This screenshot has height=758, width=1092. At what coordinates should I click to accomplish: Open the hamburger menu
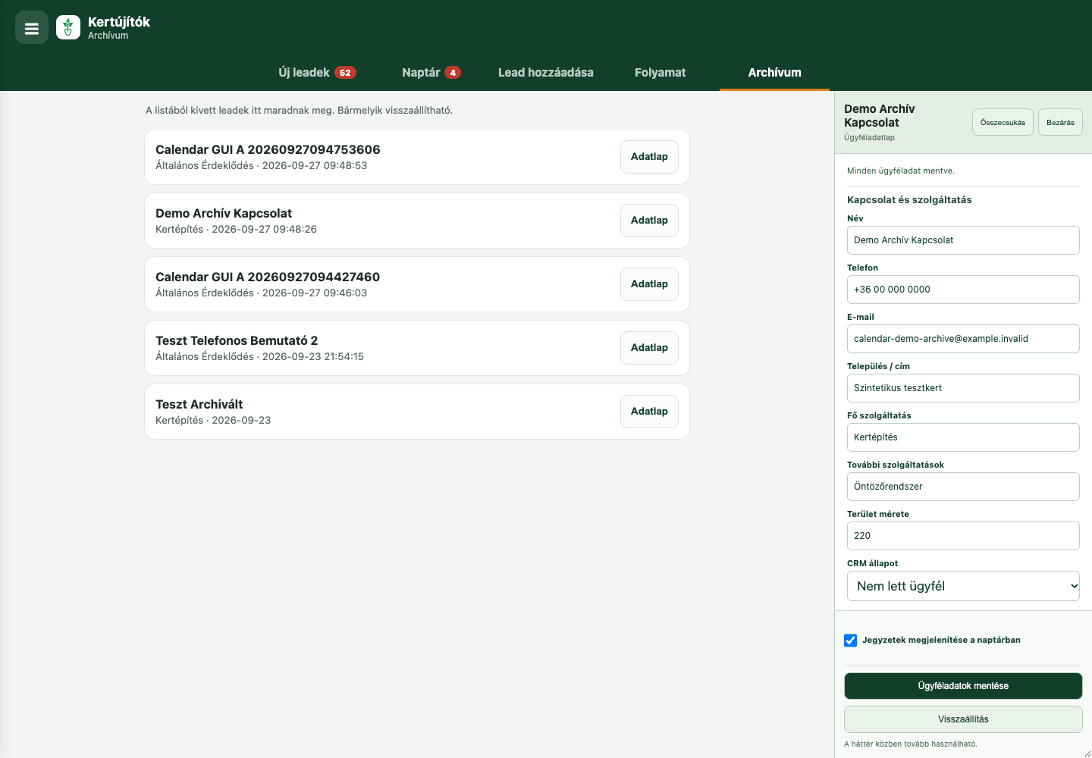(32, 28)
